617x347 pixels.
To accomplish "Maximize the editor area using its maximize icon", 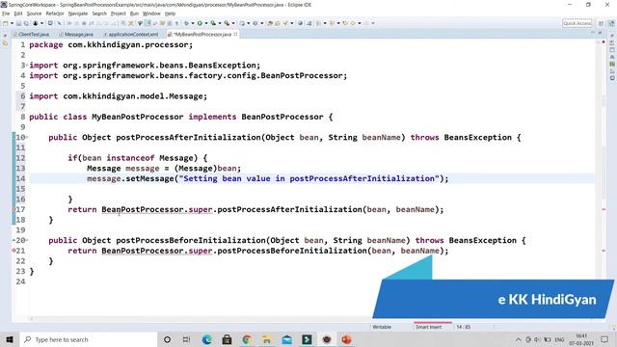I will point(600,33).
